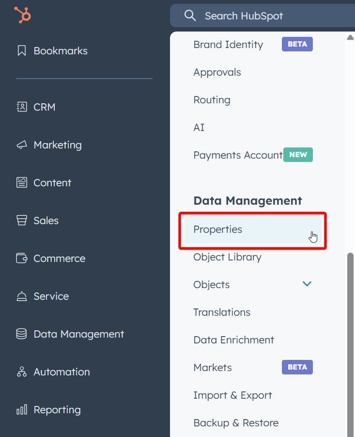Image resolution: width=355 pixels, height=437 pixels.
Task: Expand the Objects submenu chevron
Action: [307, 284]
